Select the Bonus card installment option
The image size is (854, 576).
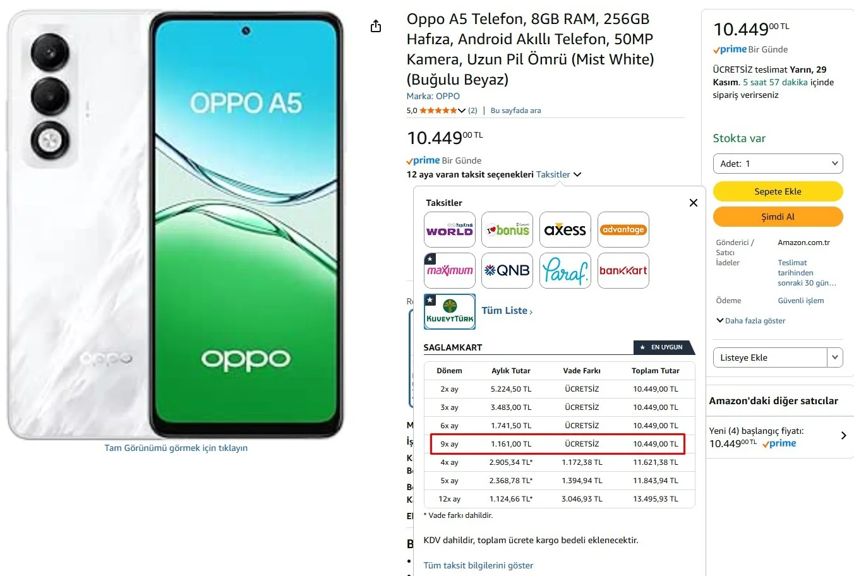[507, 230]
